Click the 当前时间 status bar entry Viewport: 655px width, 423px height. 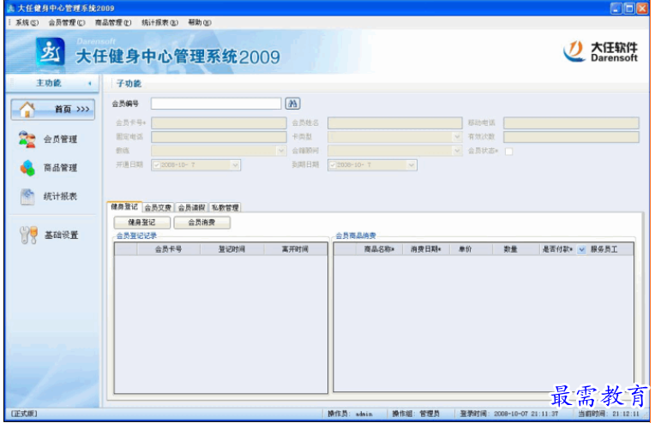[609, 414]
